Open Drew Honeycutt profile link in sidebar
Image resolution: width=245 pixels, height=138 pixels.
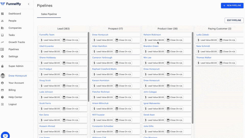click(18, 76)
